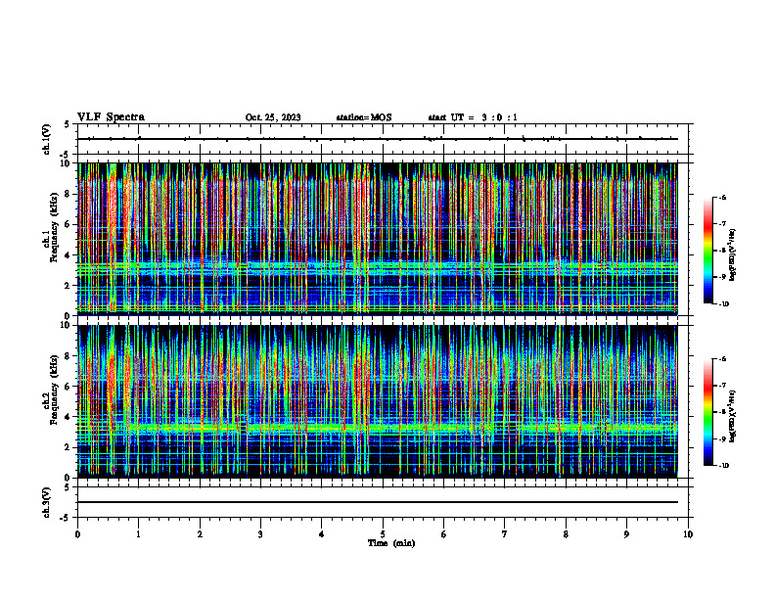Click the ch.1 frequency tick label "6"
Viewport: 775px width, 599px height.
click(x=68, y=224)
